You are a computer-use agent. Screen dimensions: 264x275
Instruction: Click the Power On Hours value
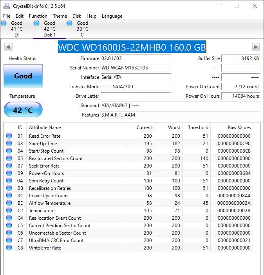coord(241,96)
